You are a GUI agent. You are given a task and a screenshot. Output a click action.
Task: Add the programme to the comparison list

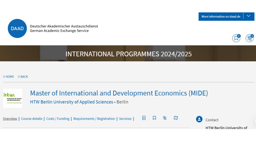pyautogui.click(x=165, y=118)
